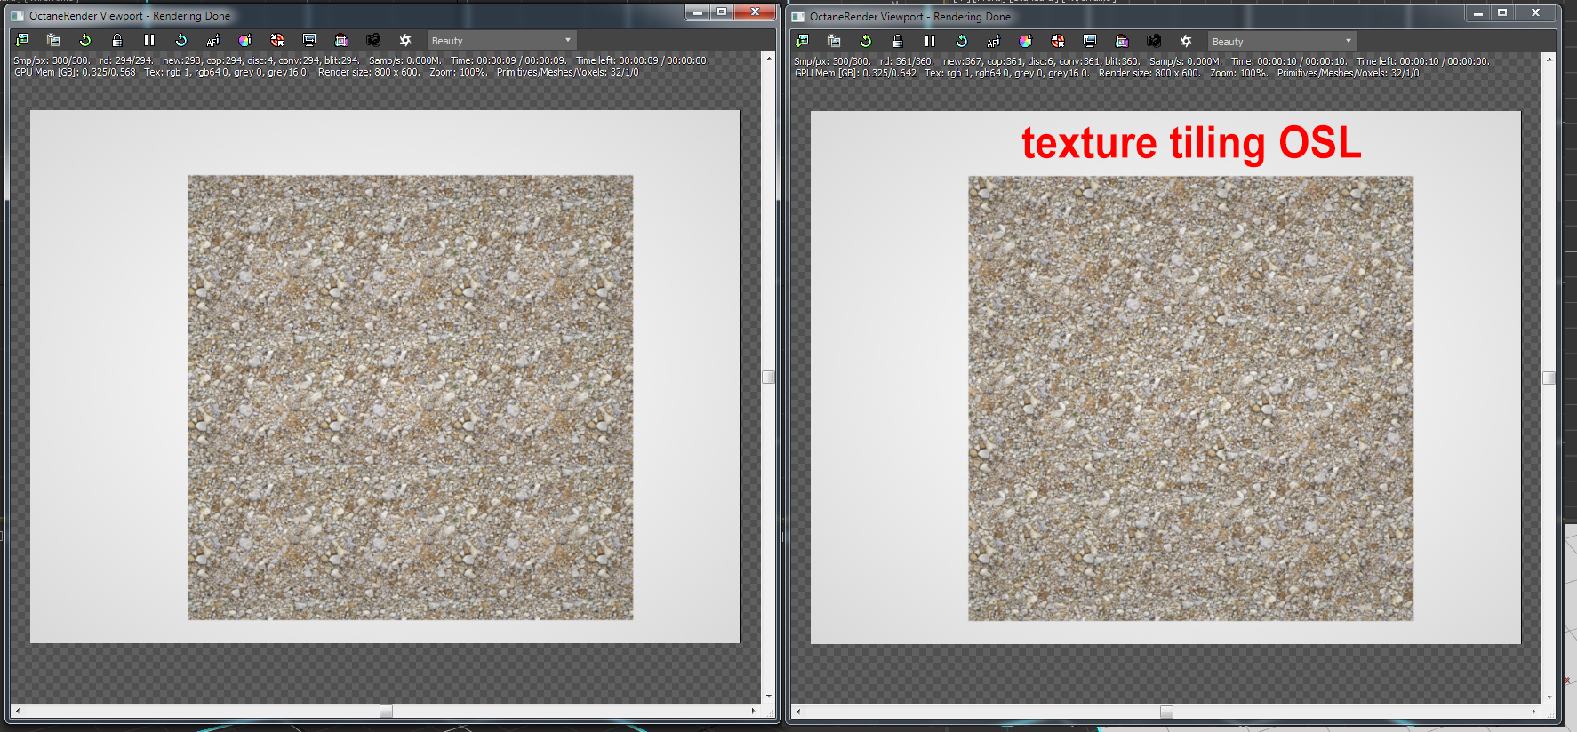Pause rendering in the left viewport
1577x732 pixels.
[x=149, y=40]
